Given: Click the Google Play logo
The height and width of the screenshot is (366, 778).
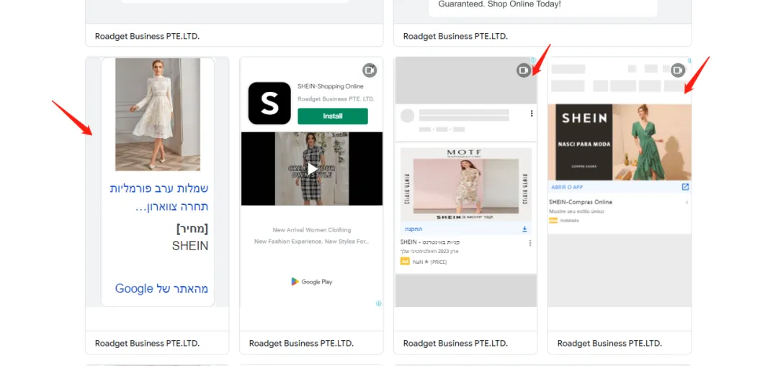Looking at the screenshot, I should tap(312, 282).
